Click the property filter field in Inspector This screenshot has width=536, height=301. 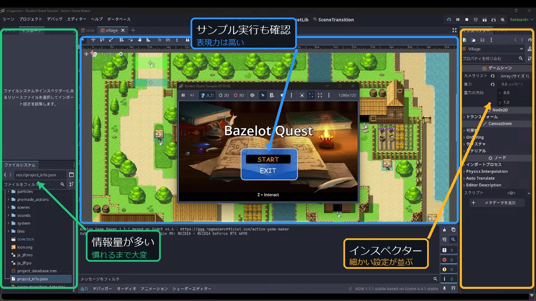click(493, 59)
